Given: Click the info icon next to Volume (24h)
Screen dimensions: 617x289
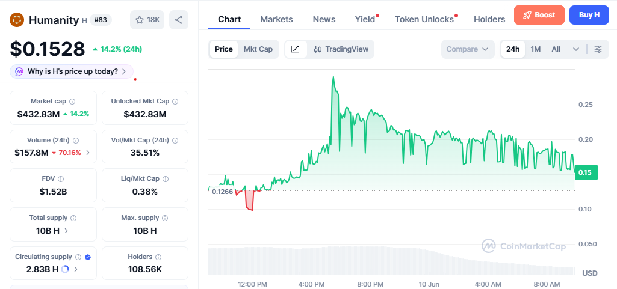Looking at the screenshot, I should 76,140.
